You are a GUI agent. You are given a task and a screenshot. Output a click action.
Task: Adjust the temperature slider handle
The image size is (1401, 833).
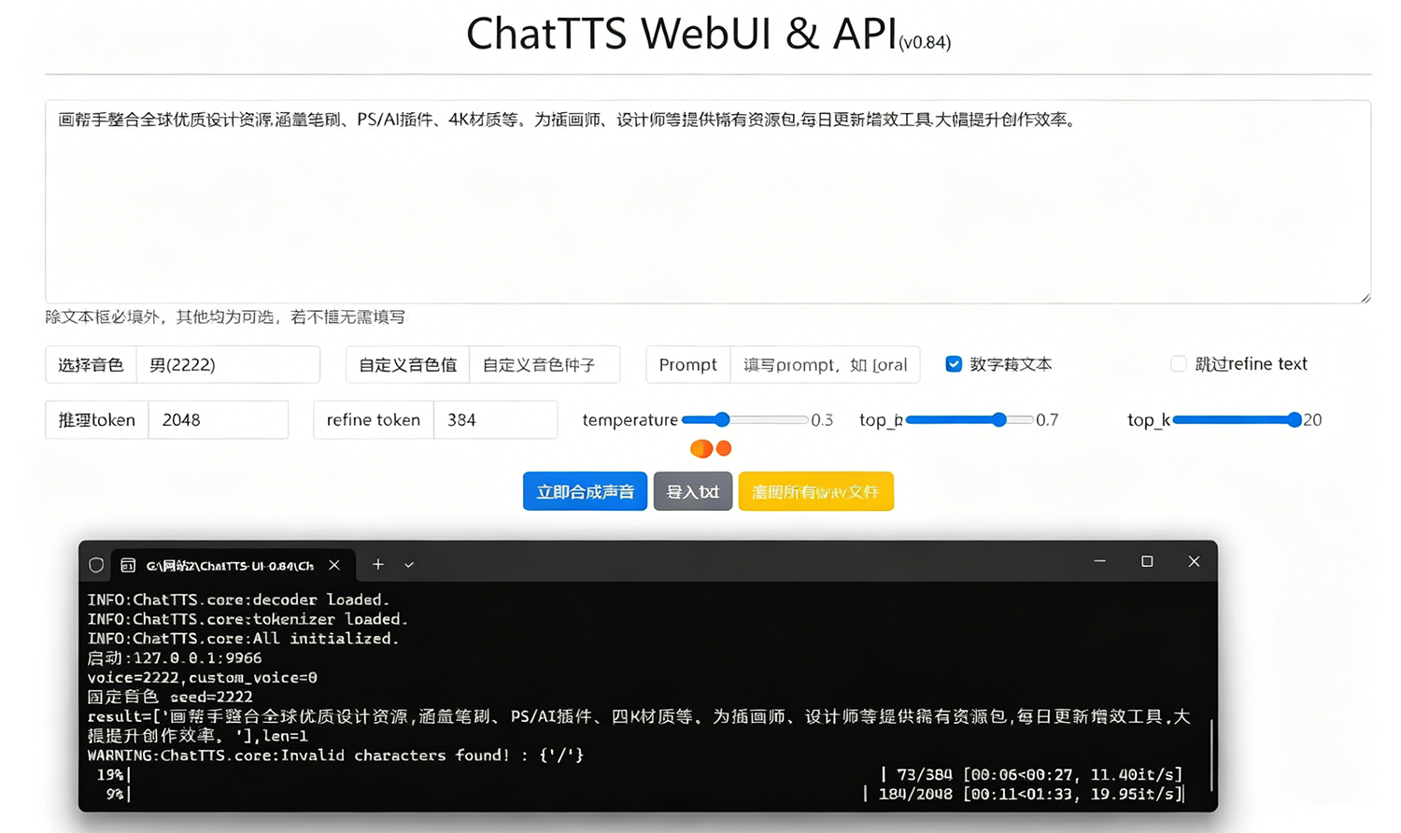[x=722, y=420]
